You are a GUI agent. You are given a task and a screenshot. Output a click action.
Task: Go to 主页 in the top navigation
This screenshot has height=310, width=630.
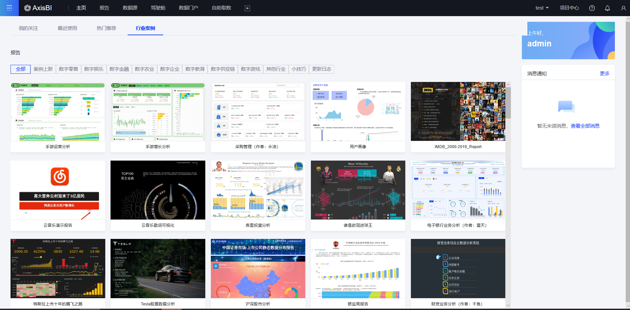[x=81, y=8]
